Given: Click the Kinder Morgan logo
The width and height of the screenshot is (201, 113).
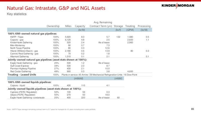Looking at the screenshot, I should (178, 6).
